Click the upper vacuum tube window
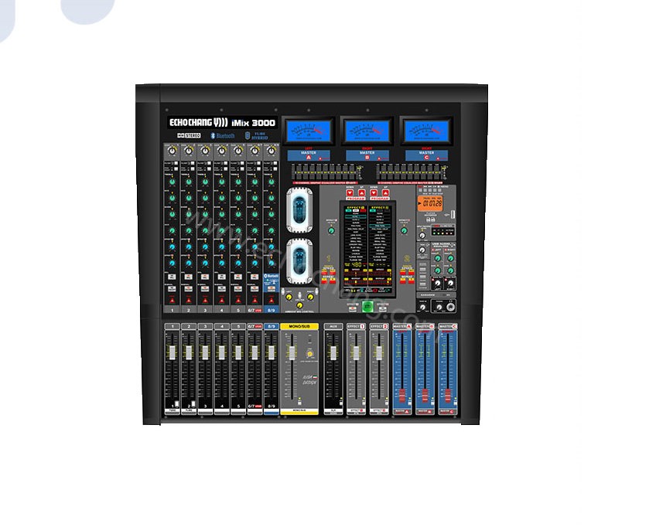Screen dimensions: 649x527 click(x=299, y=209)
